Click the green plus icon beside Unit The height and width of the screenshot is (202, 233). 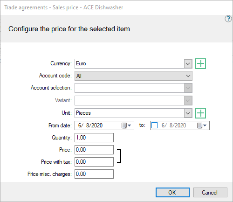tap(200, 113)
